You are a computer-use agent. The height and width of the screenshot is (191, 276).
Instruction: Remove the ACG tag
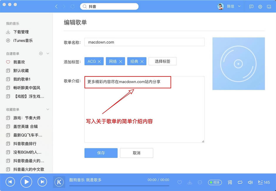99,62
